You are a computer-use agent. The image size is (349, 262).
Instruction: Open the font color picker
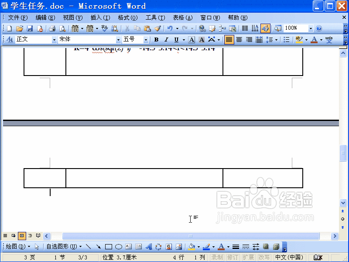(x=314, y=39)
